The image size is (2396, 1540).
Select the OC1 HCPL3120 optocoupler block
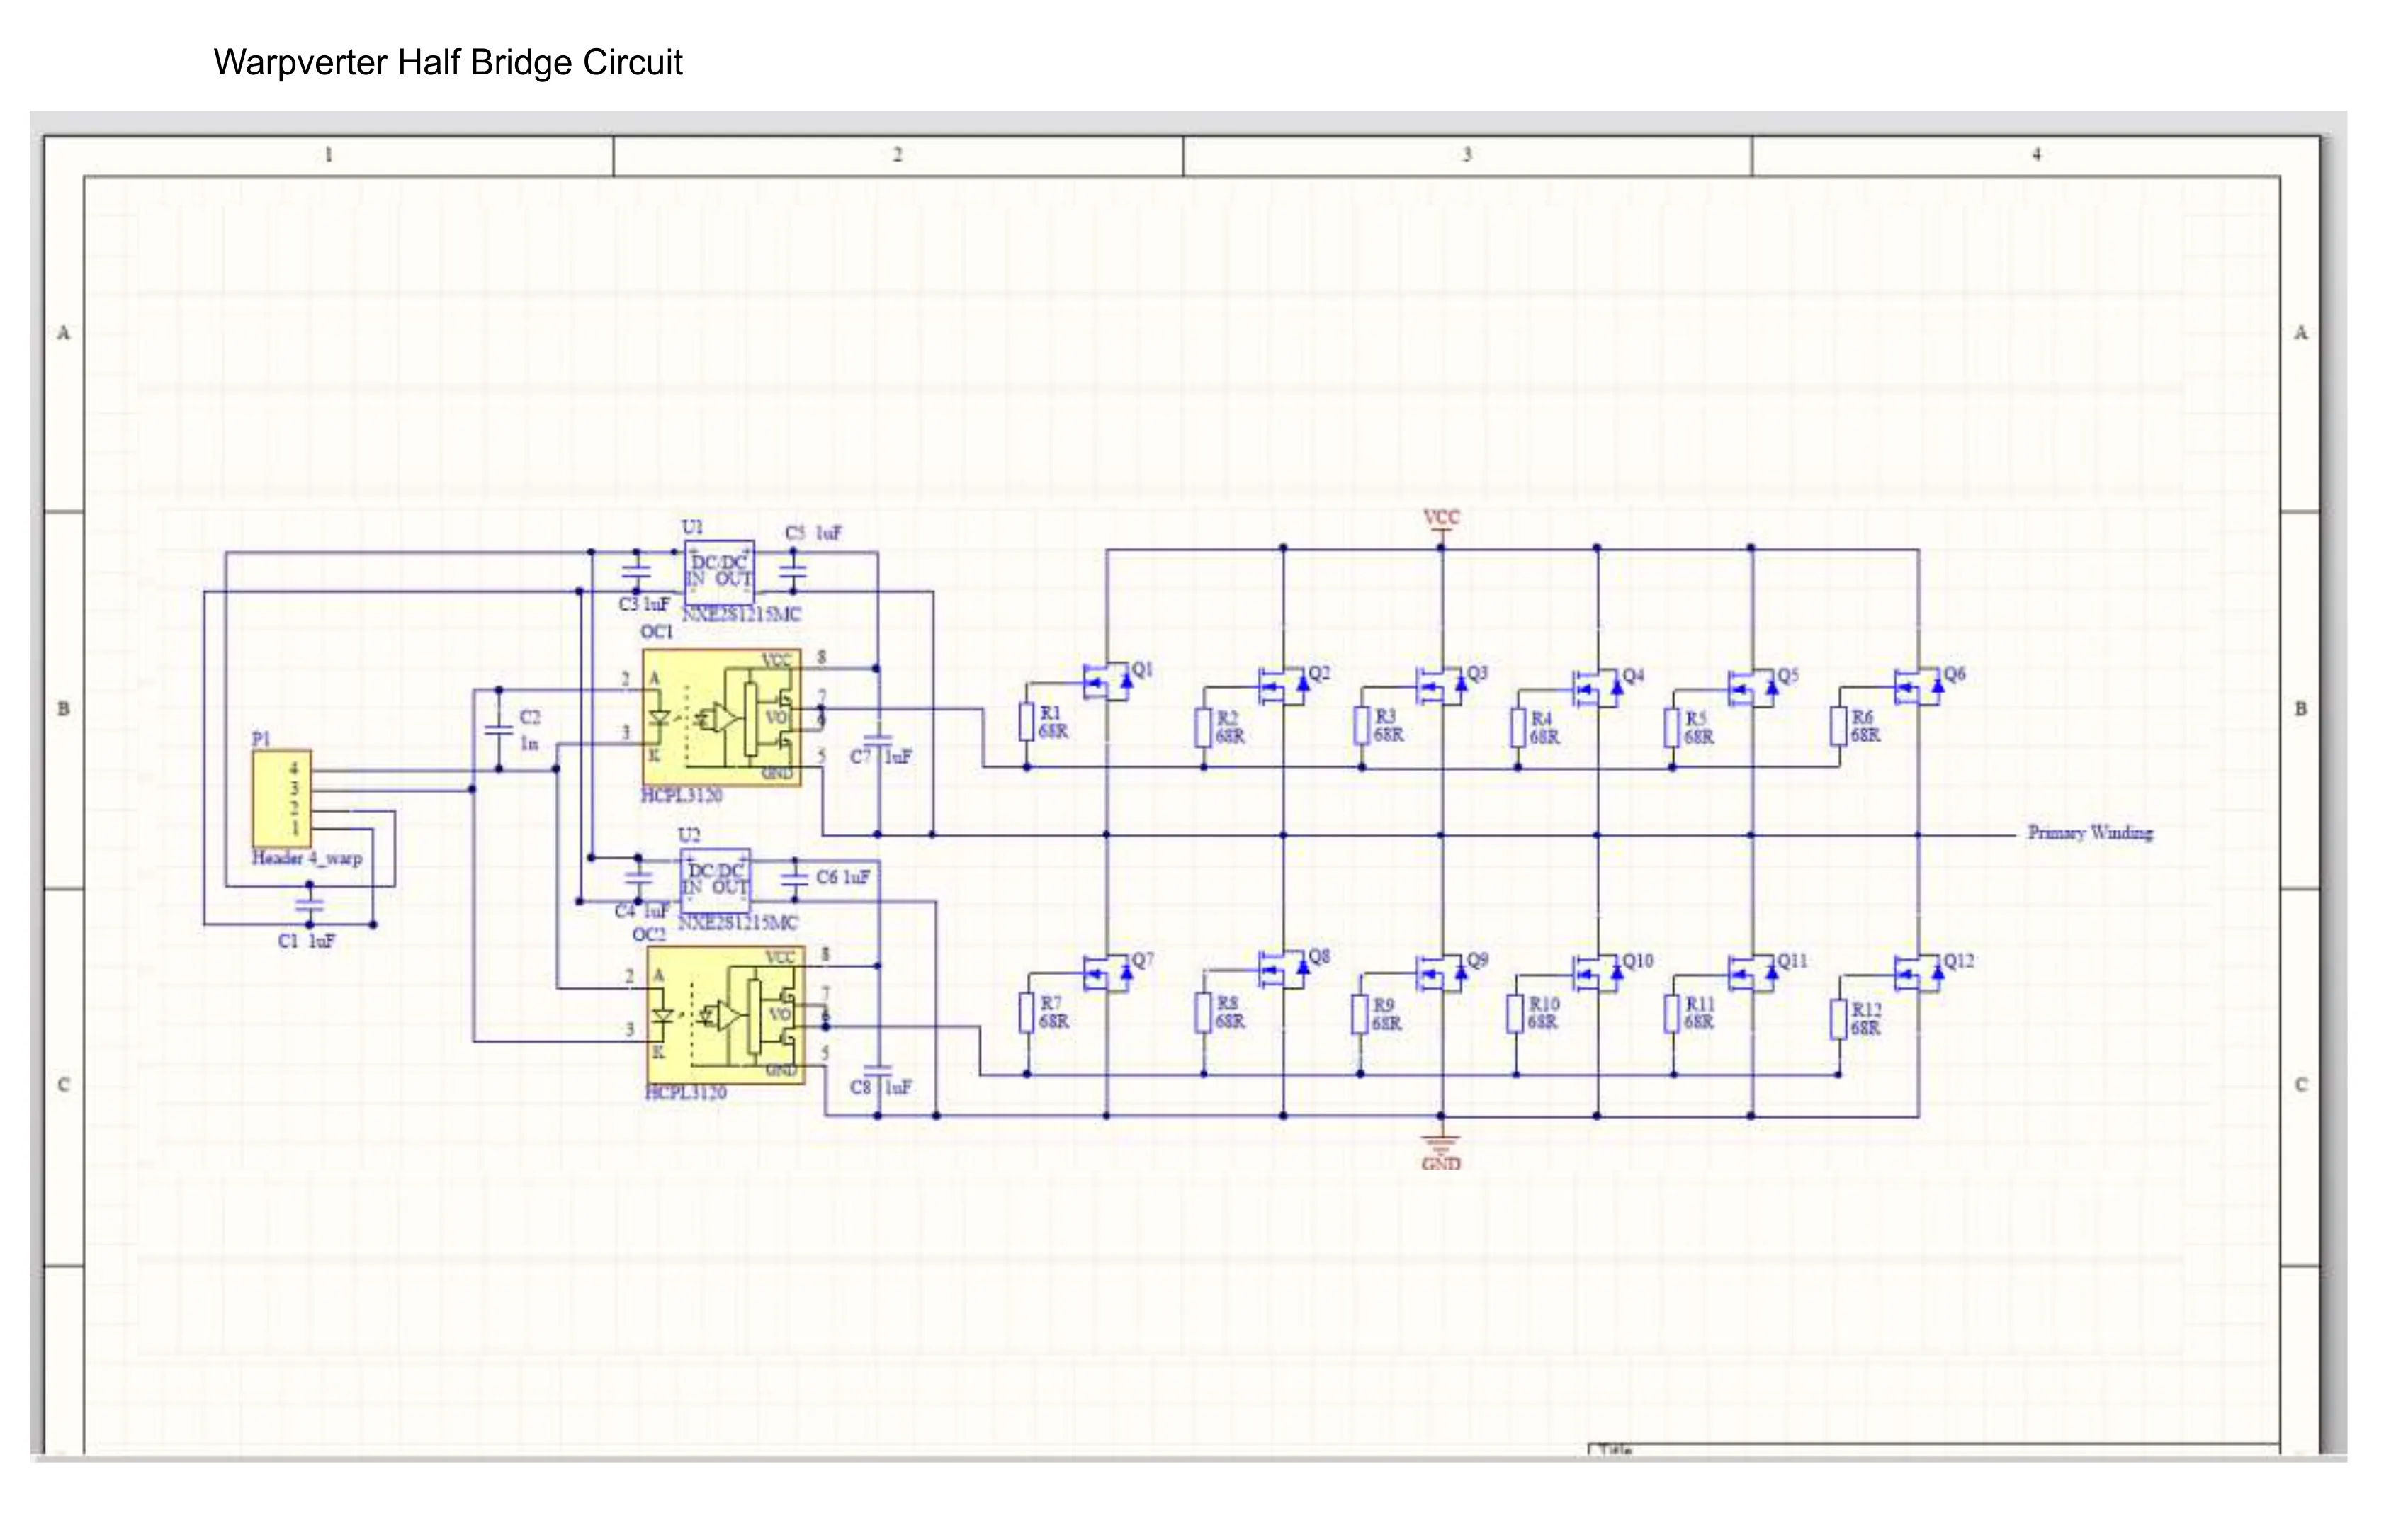tap(721, 718)
